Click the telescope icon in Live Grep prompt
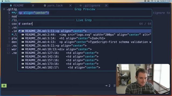This screenshot has width=172, height=96. pyautogui.click(x=19, y=24)
